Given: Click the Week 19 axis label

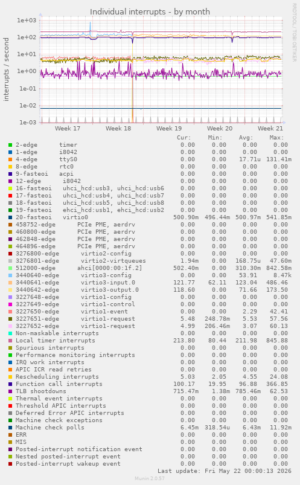Looking at the screenshot, I should tap(169, 129).
